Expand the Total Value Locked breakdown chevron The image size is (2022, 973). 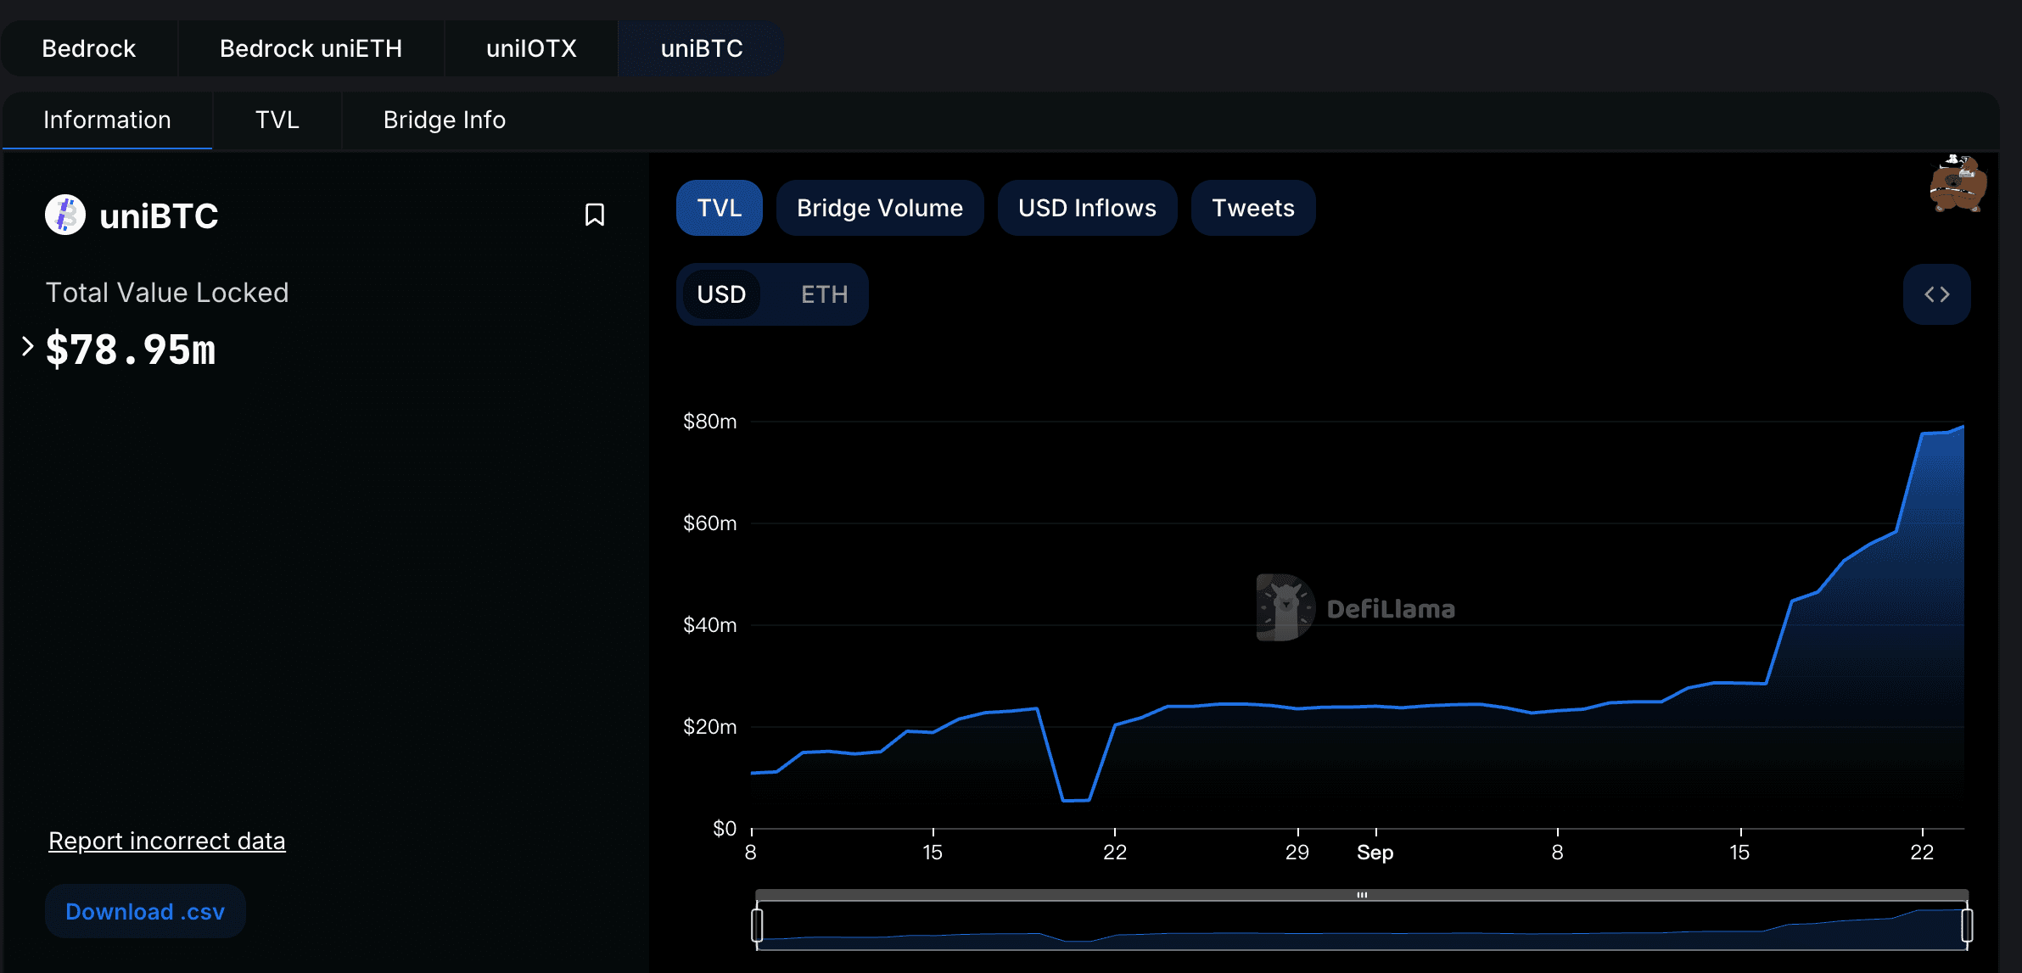[x=27, y=346]
